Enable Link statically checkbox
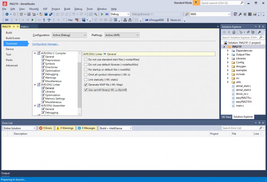 pos(86,80)
